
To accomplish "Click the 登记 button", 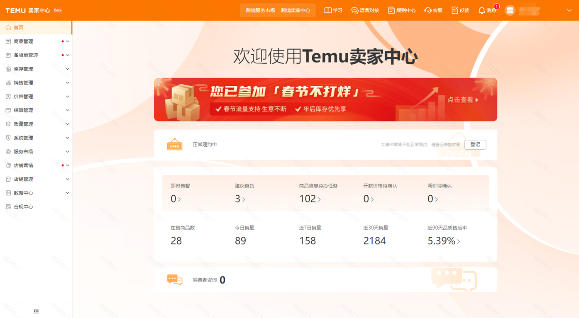I will pyautogui.click(x=475, y=145).
